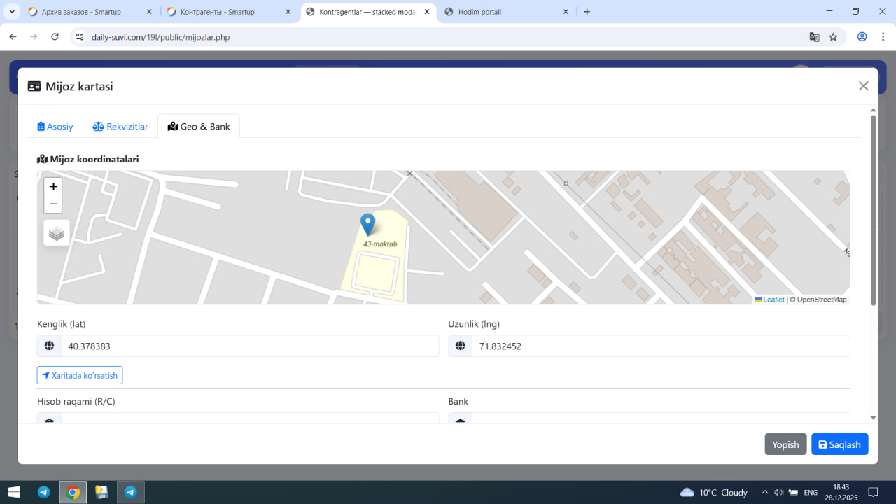Close the Mijoz kartasi dialog with X
This screenshot has height=504, width=896.
pyautogui.click(x=863, y=86)
